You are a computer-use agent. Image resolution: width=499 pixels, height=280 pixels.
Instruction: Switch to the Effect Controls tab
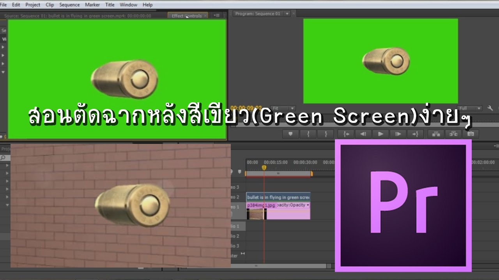point(187,16)
